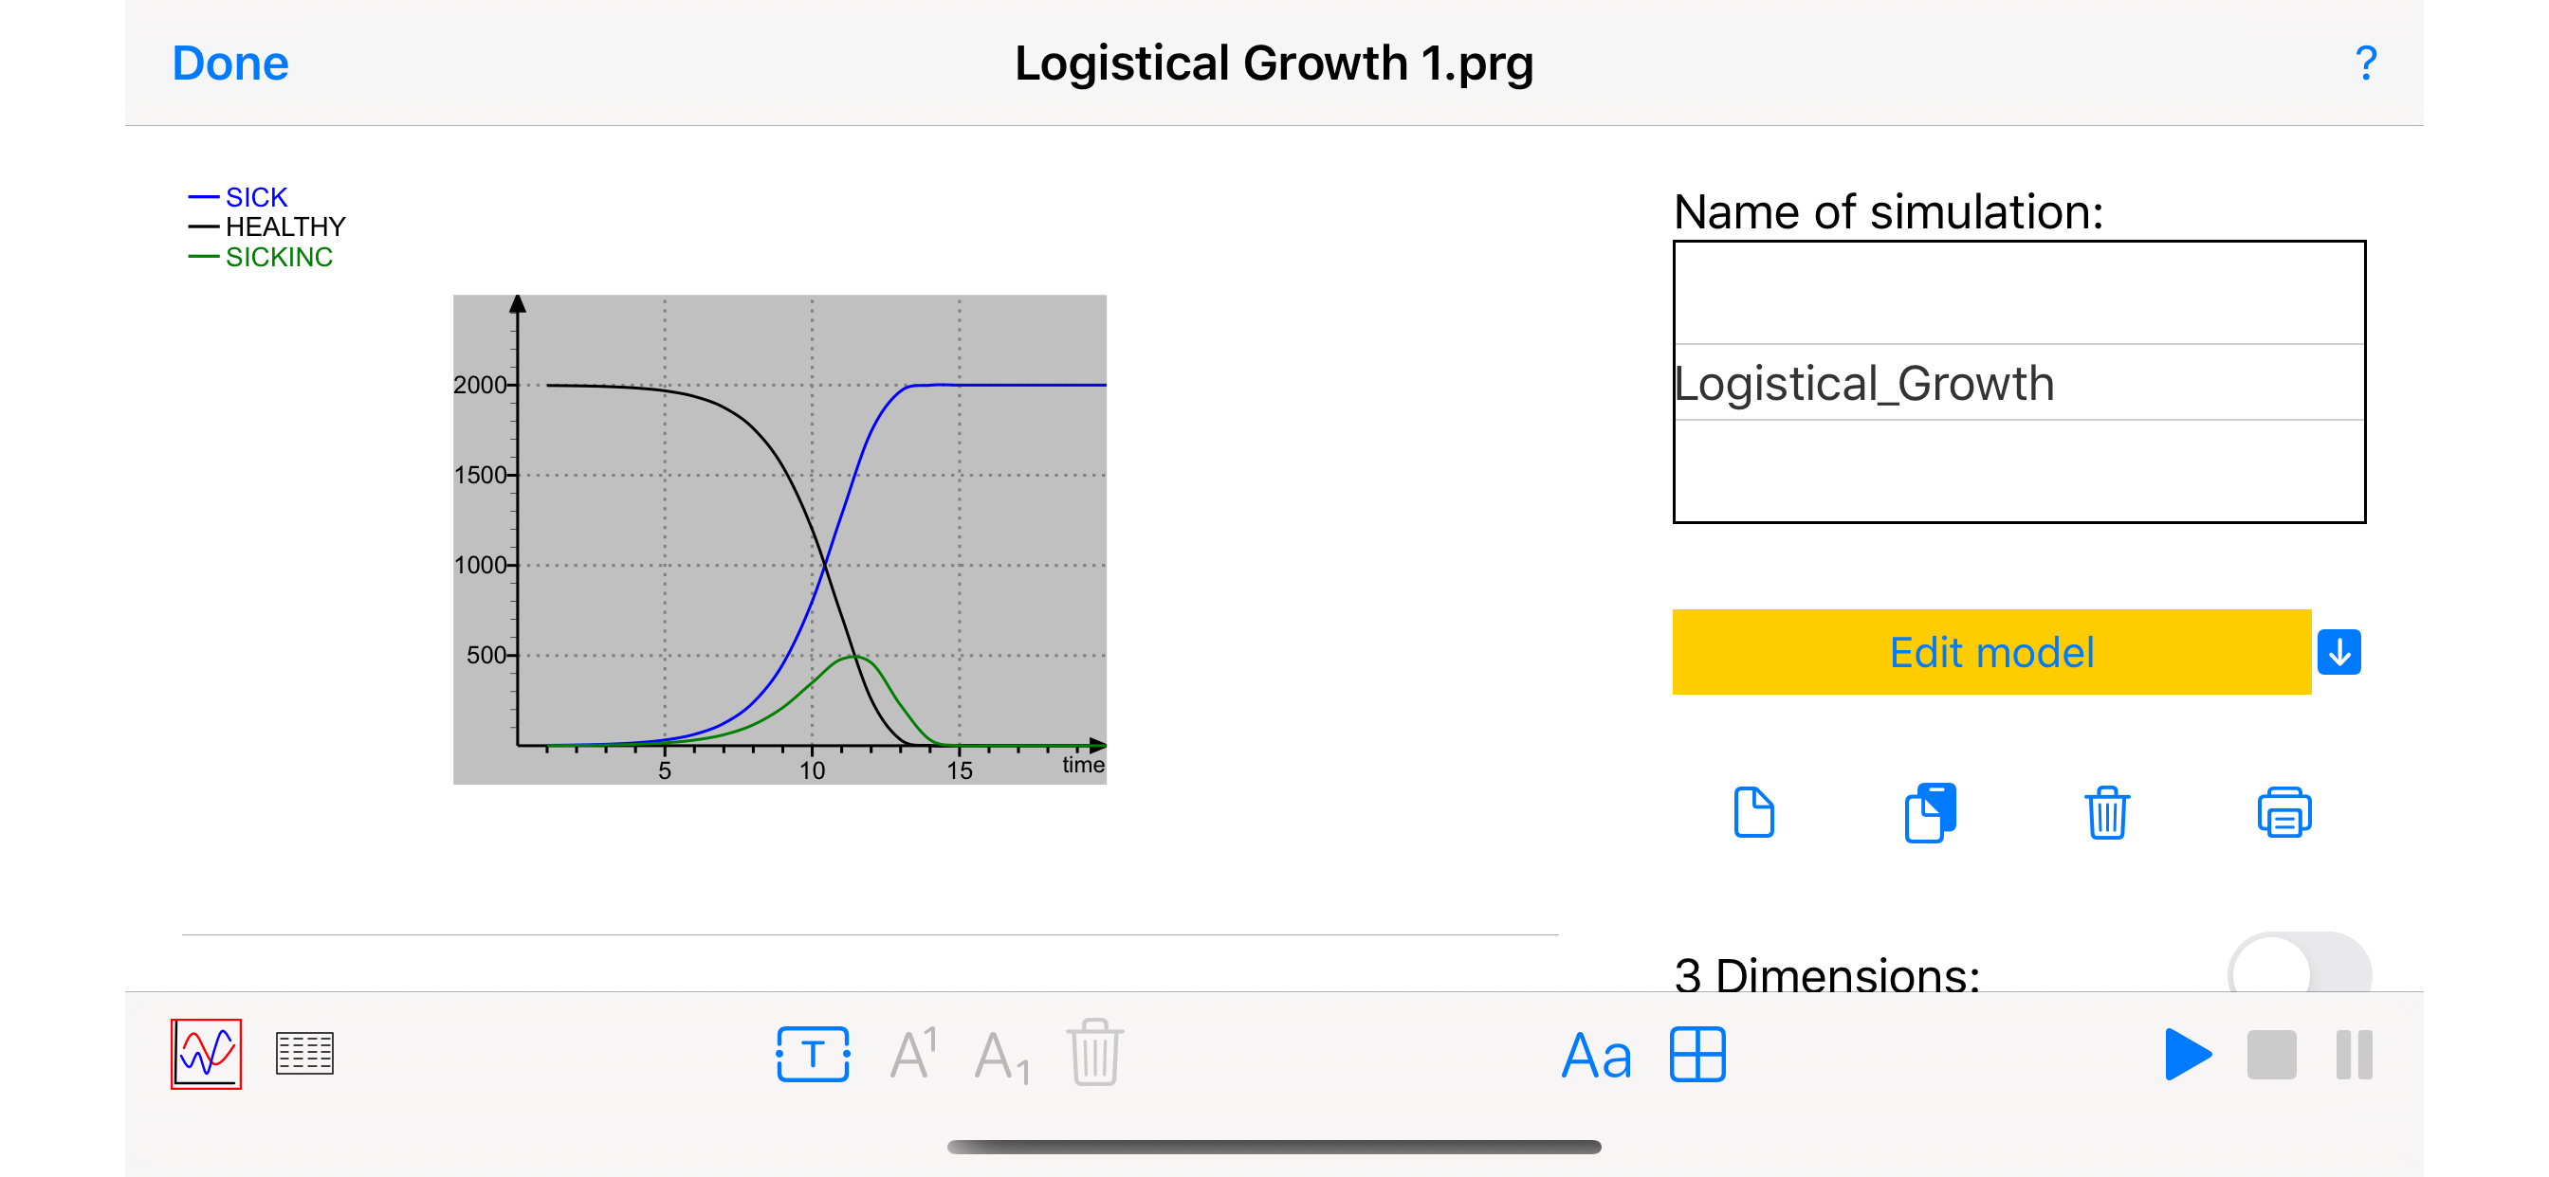The height and width of the screenshot is (1177, 2549).
Task: Switch to the data table view icon
Action: click(x=303, y=1054)
